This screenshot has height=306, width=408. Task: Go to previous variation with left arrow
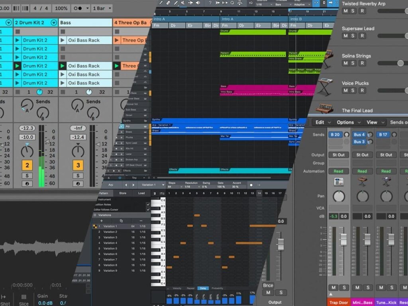[x=126, y=185]
